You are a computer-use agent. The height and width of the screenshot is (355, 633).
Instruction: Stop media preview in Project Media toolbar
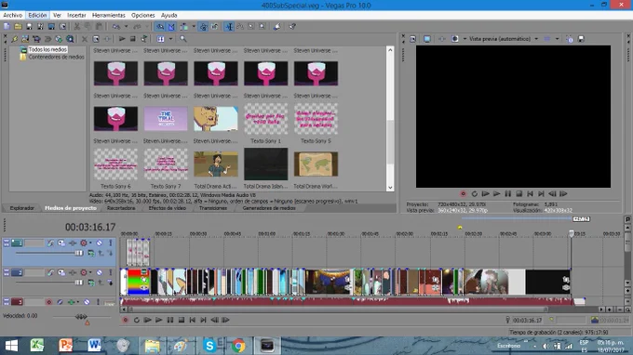[132, 39]
